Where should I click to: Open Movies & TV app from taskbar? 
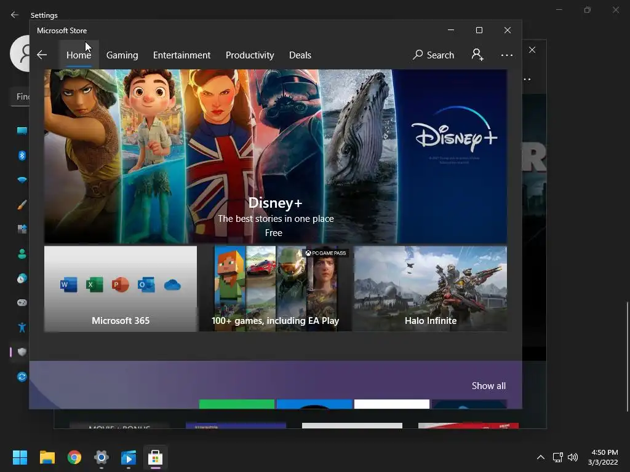pos(129,457)
